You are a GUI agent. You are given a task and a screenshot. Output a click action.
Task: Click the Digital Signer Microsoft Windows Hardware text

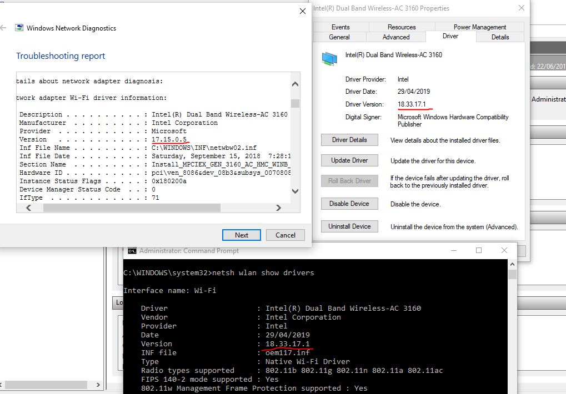[x=453, y=120]
